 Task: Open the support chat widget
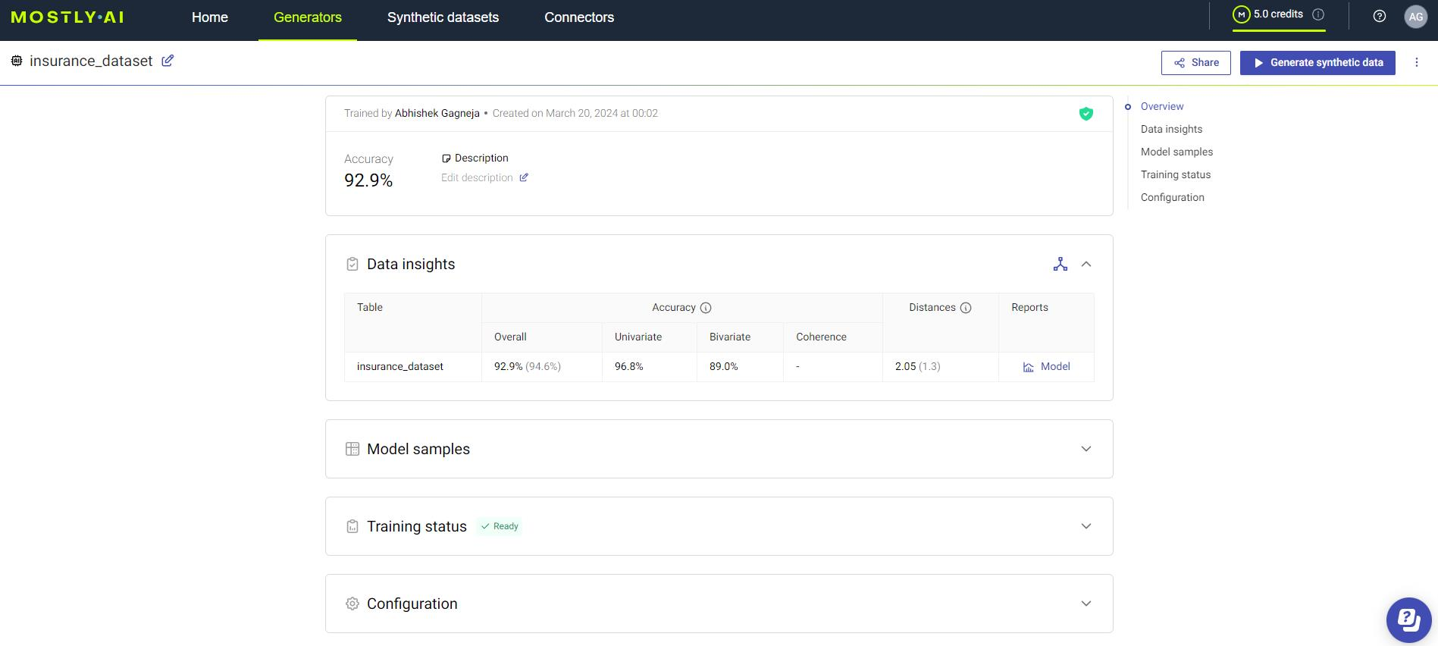coord(1408,619)
